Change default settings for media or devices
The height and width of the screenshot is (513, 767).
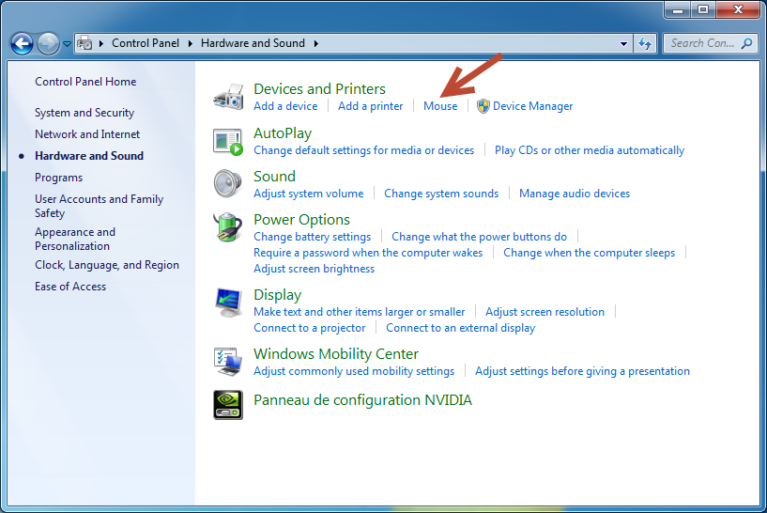[x=363, y=150]
